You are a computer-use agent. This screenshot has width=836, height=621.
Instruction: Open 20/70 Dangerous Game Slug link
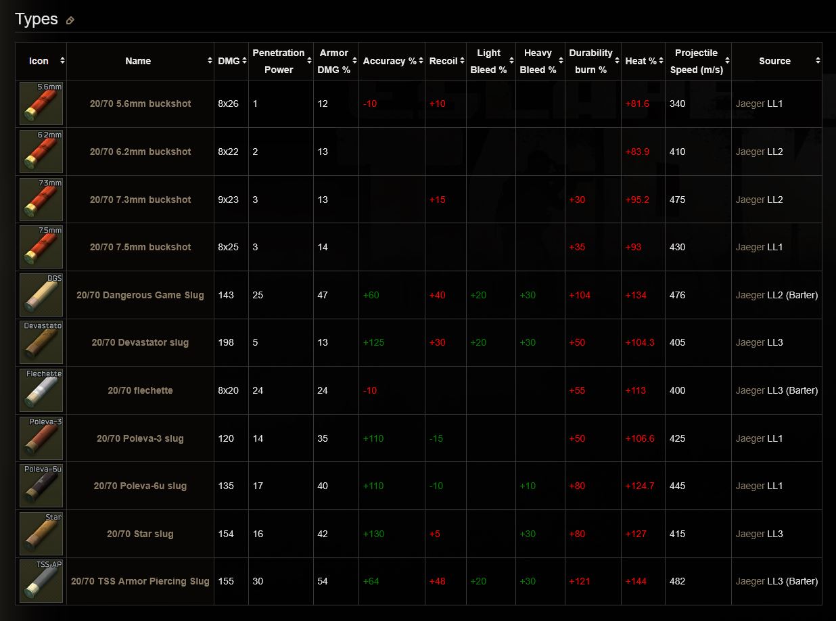(x=141, y=295)
